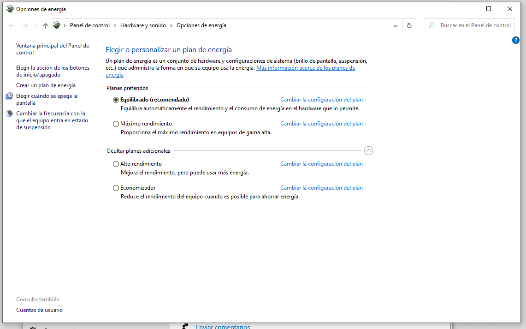Go back with the left arrow
Viewport: 526px width, 329px height.
[x=12, y=25]
